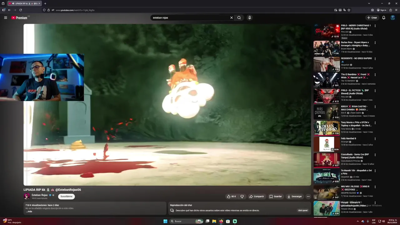Clear the search box text
The height and width of the screenshot is (225, 400).
(232, 18)
